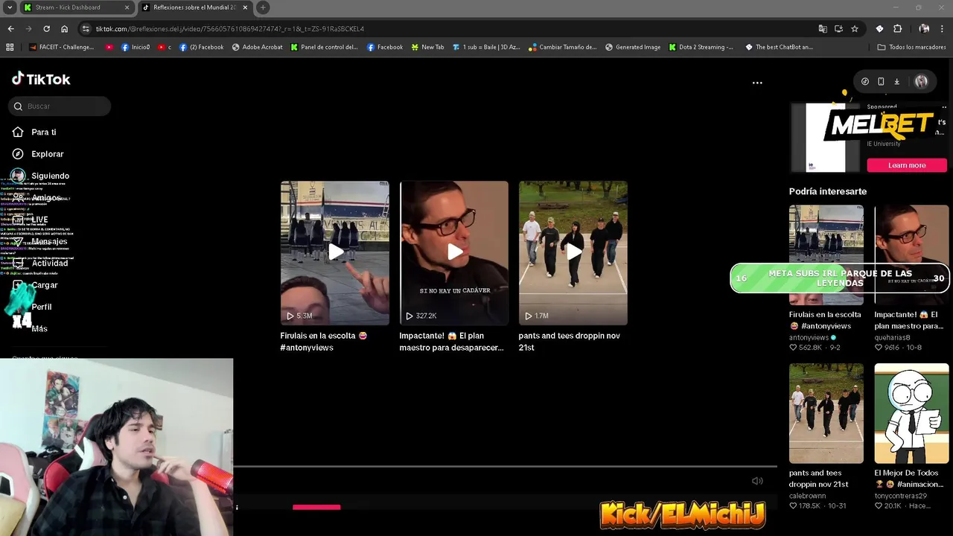This screenshot has height=536, width=953.
Task: Close the Kick Dashboard tab
Action: (127, 7)
